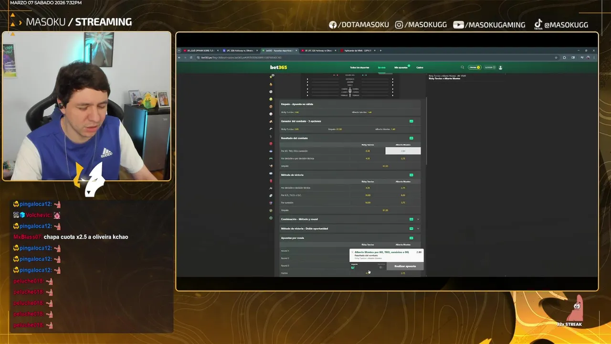Click the Round 1 row label

click(x=285, y=251)
